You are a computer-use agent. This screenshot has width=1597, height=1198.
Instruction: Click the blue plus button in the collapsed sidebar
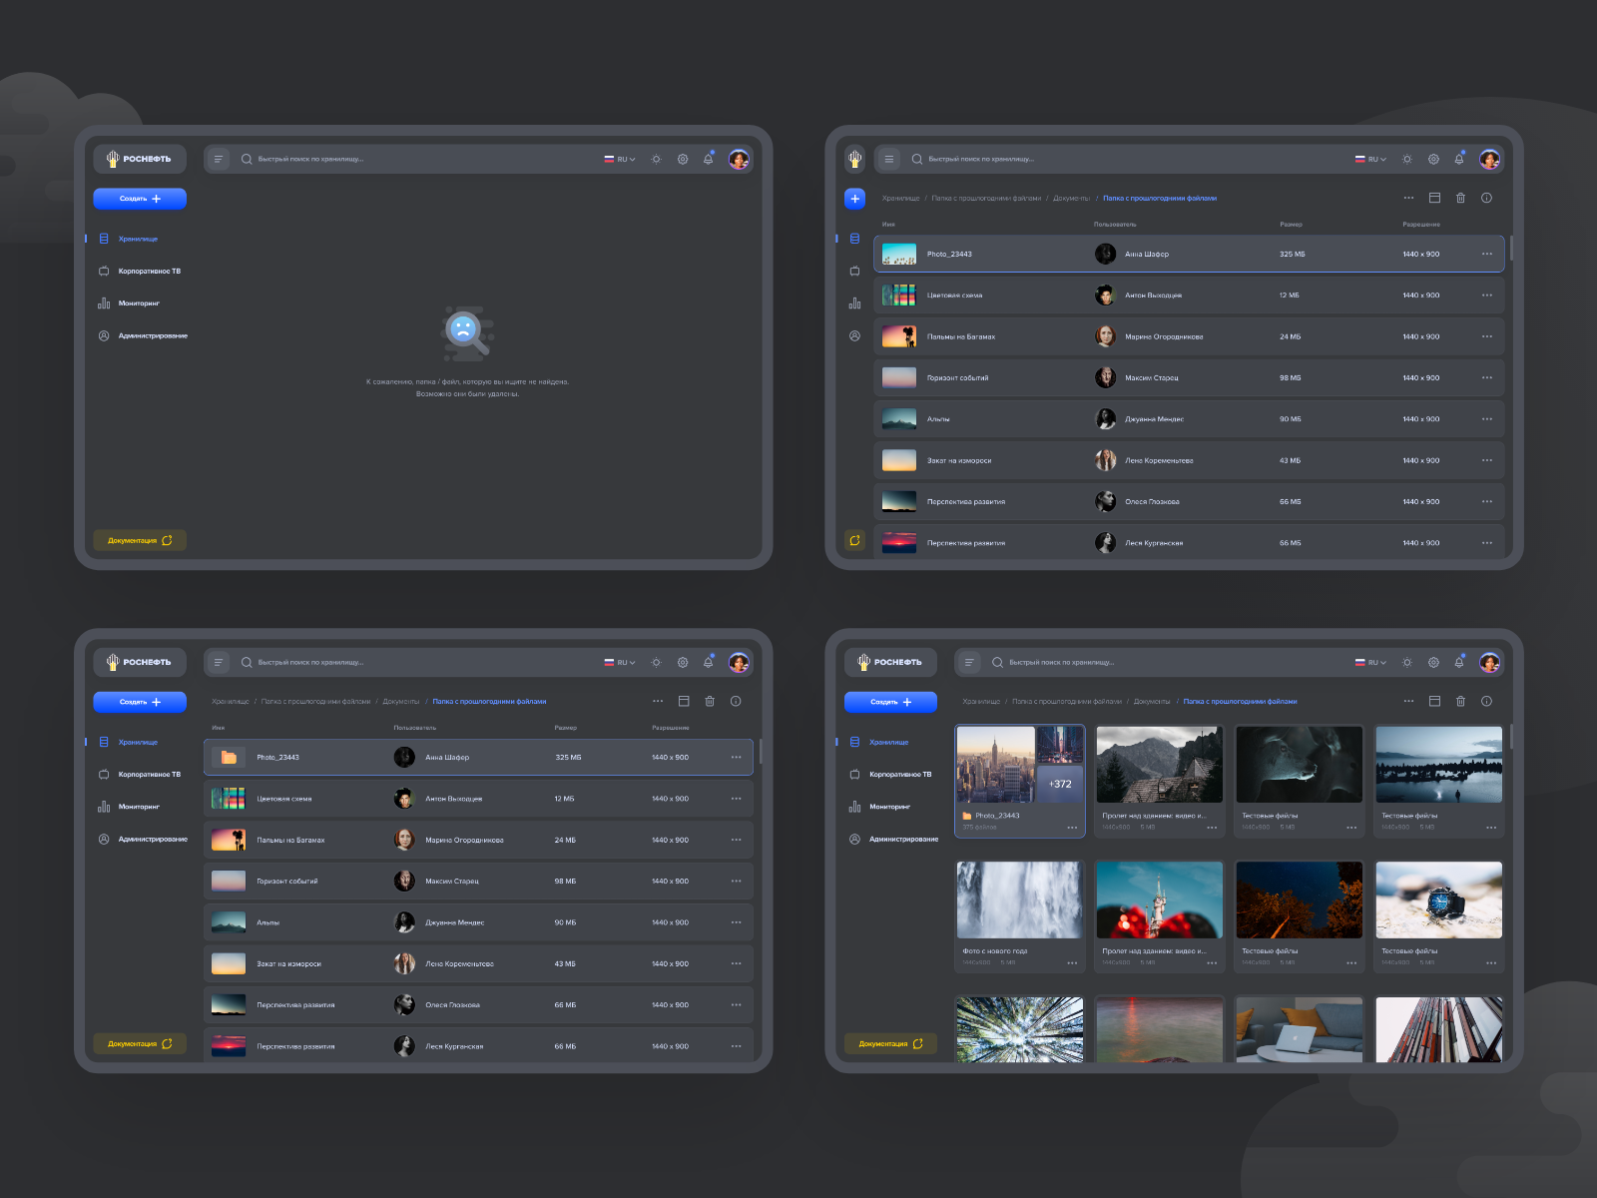tap(854, 199)
